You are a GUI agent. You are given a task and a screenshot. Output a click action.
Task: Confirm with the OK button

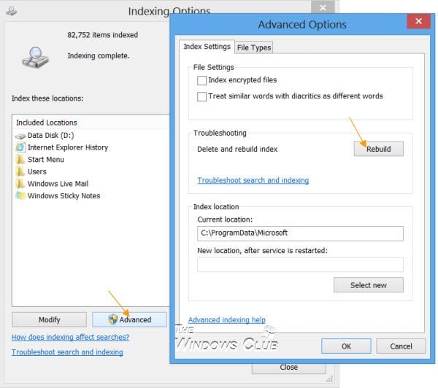click(x=346, y=346)
